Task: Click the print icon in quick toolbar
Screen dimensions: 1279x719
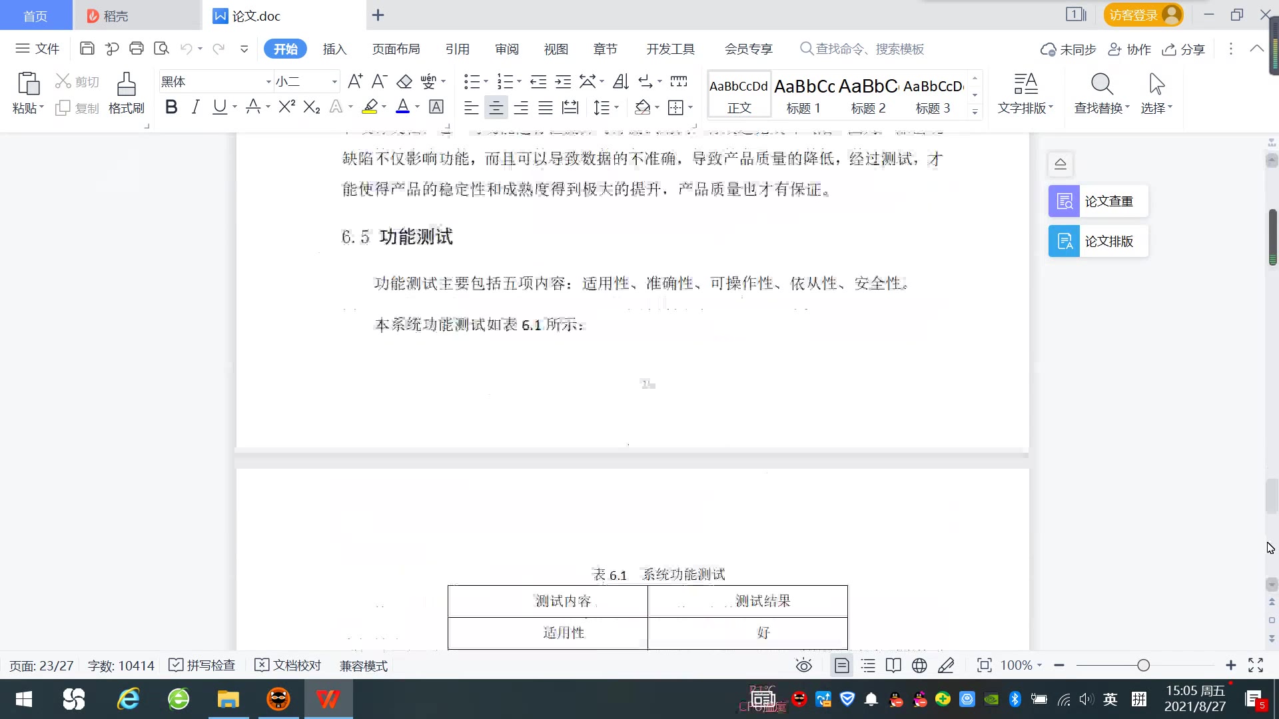Action: click(137, 49)
